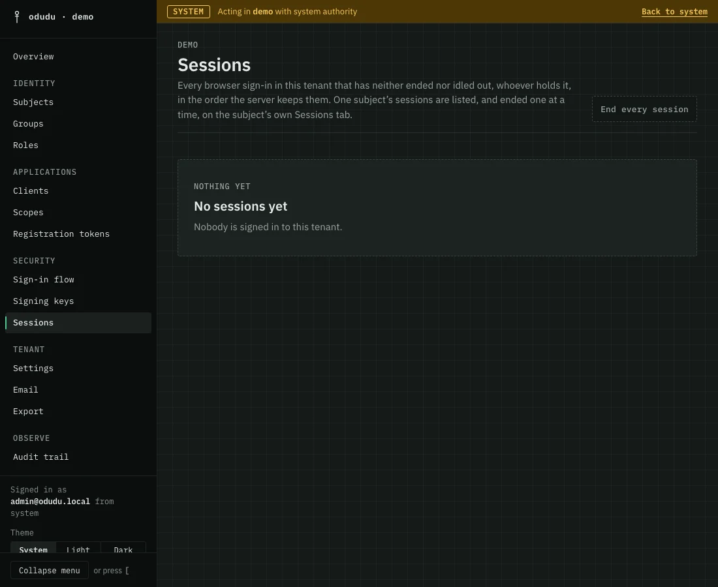Image resolution: width=718 pixels, height=587 pixels.
Task: Switch to the Dark theme
Action: (x=123, y=549)
